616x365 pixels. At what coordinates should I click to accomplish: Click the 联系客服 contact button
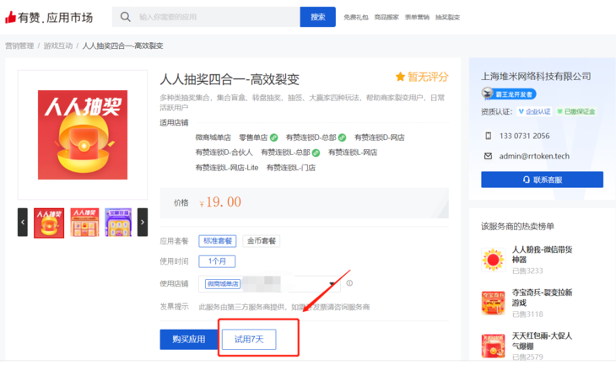[542, 180]
